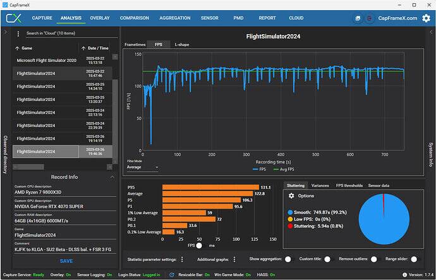Toggle FPS / ms display switch

pos(200,245)
